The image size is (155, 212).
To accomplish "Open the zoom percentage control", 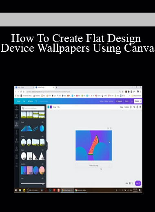I will tap(126, 184).
